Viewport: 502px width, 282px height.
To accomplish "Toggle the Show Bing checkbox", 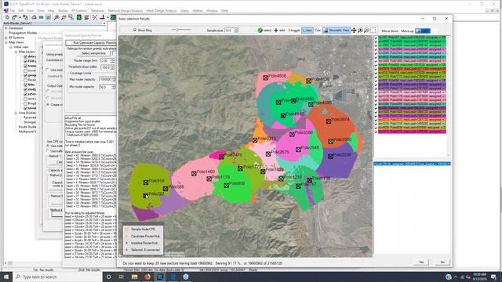I will tap(135, 30).
